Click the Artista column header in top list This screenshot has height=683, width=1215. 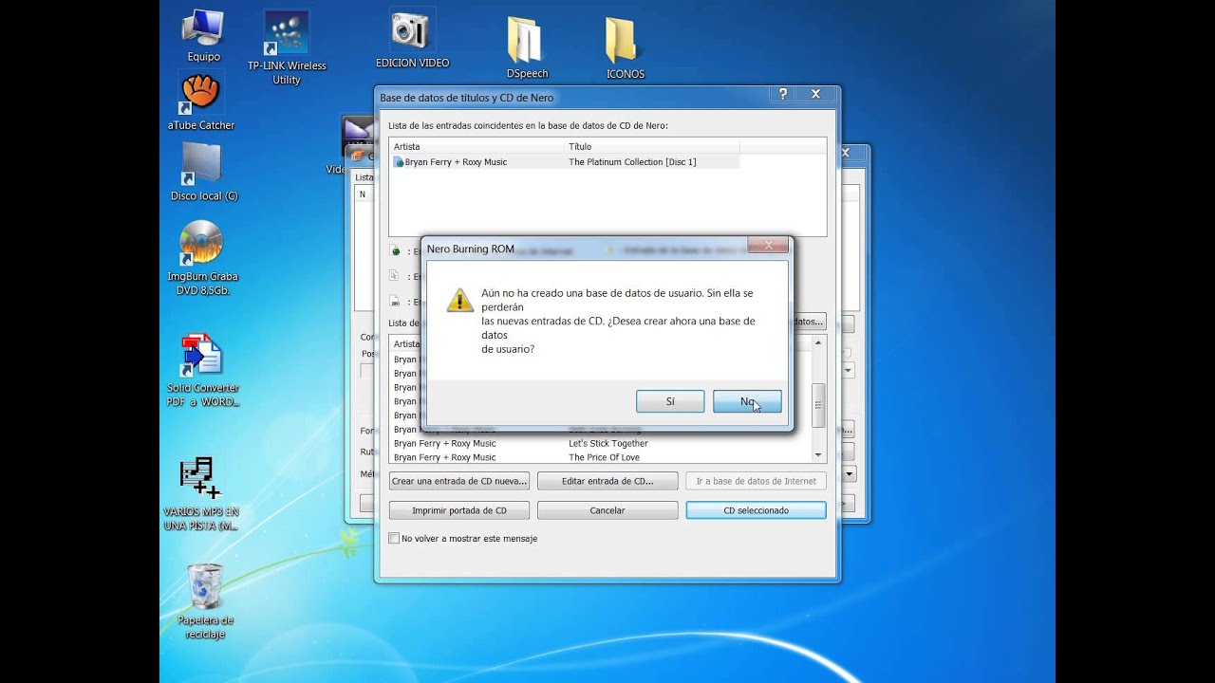coord(477,146)
